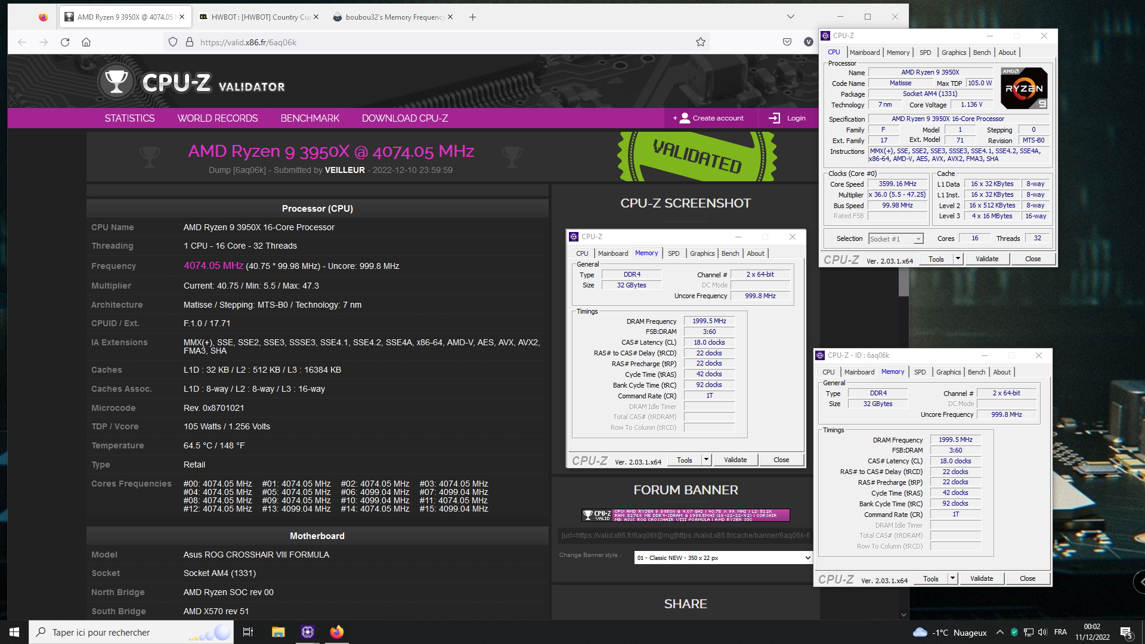Open Windows Start menu
Screen dimensions: 1145x644
[14, 632]
